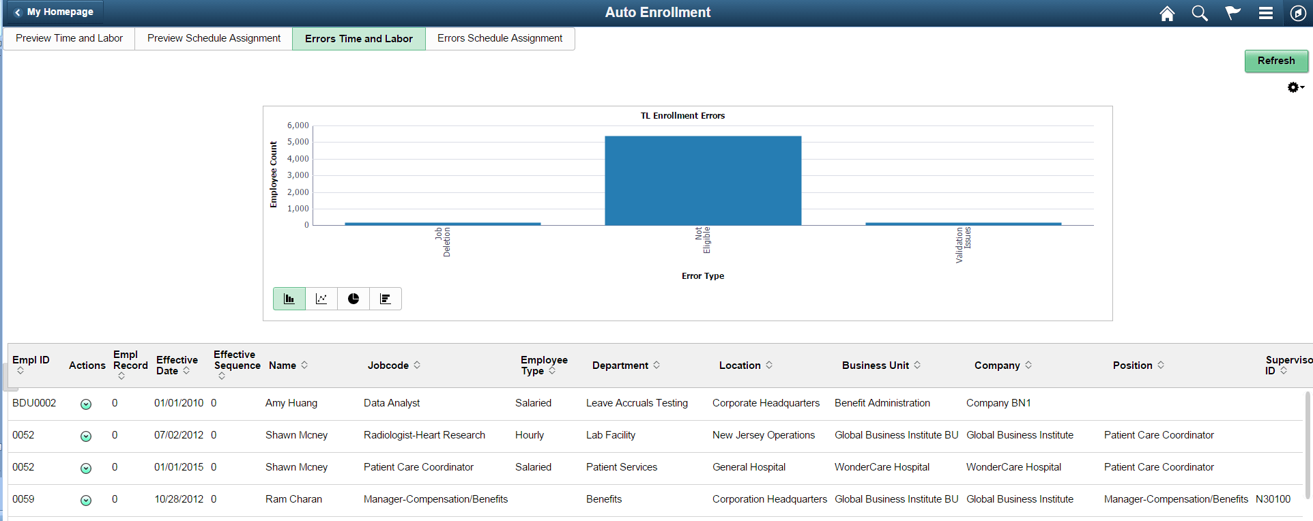Open Errors Schedule Assignment tab
This screenshot has height=521, width=1313.
point(500,38)
